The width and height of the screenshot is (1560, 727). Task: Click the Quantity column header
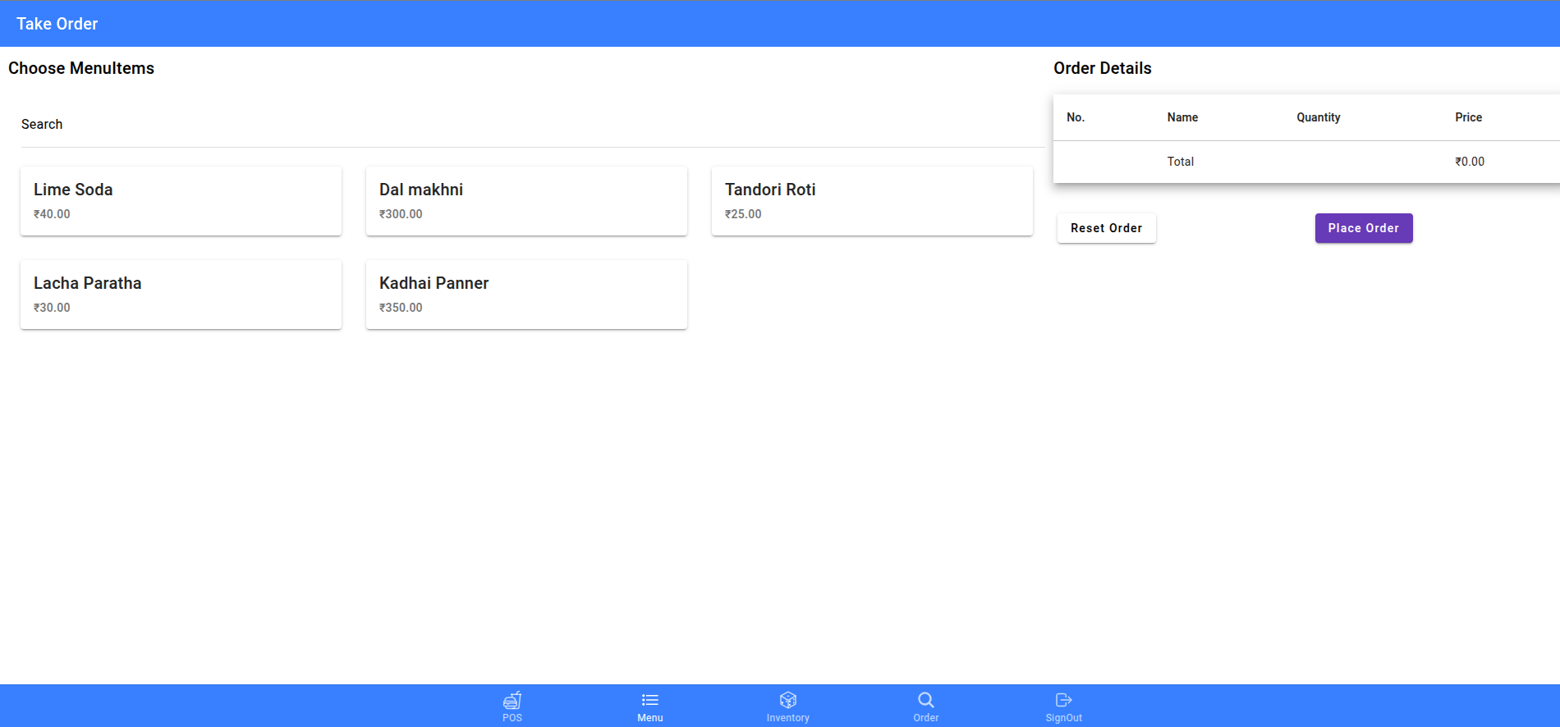click(x=1318, y=117)
